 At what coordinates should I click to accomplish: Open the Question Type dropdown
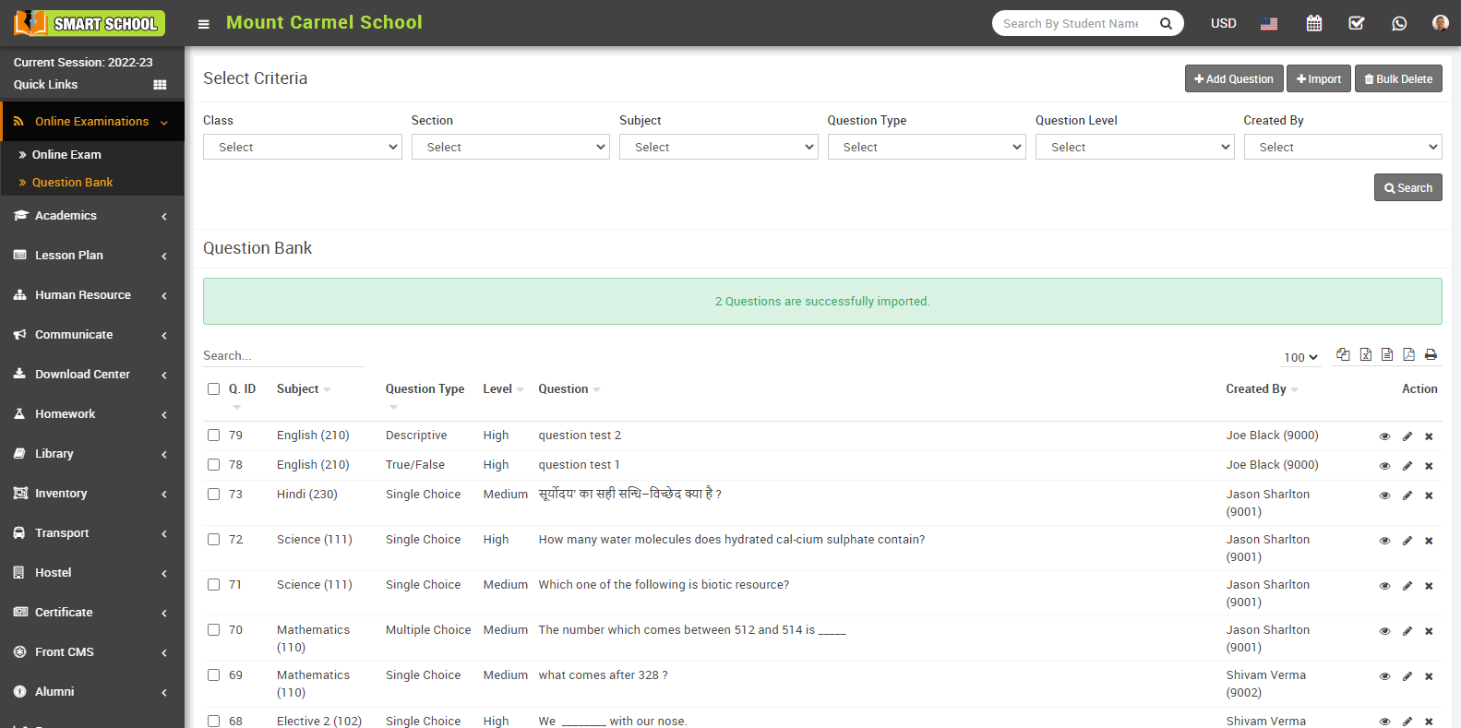pos(926,147)
